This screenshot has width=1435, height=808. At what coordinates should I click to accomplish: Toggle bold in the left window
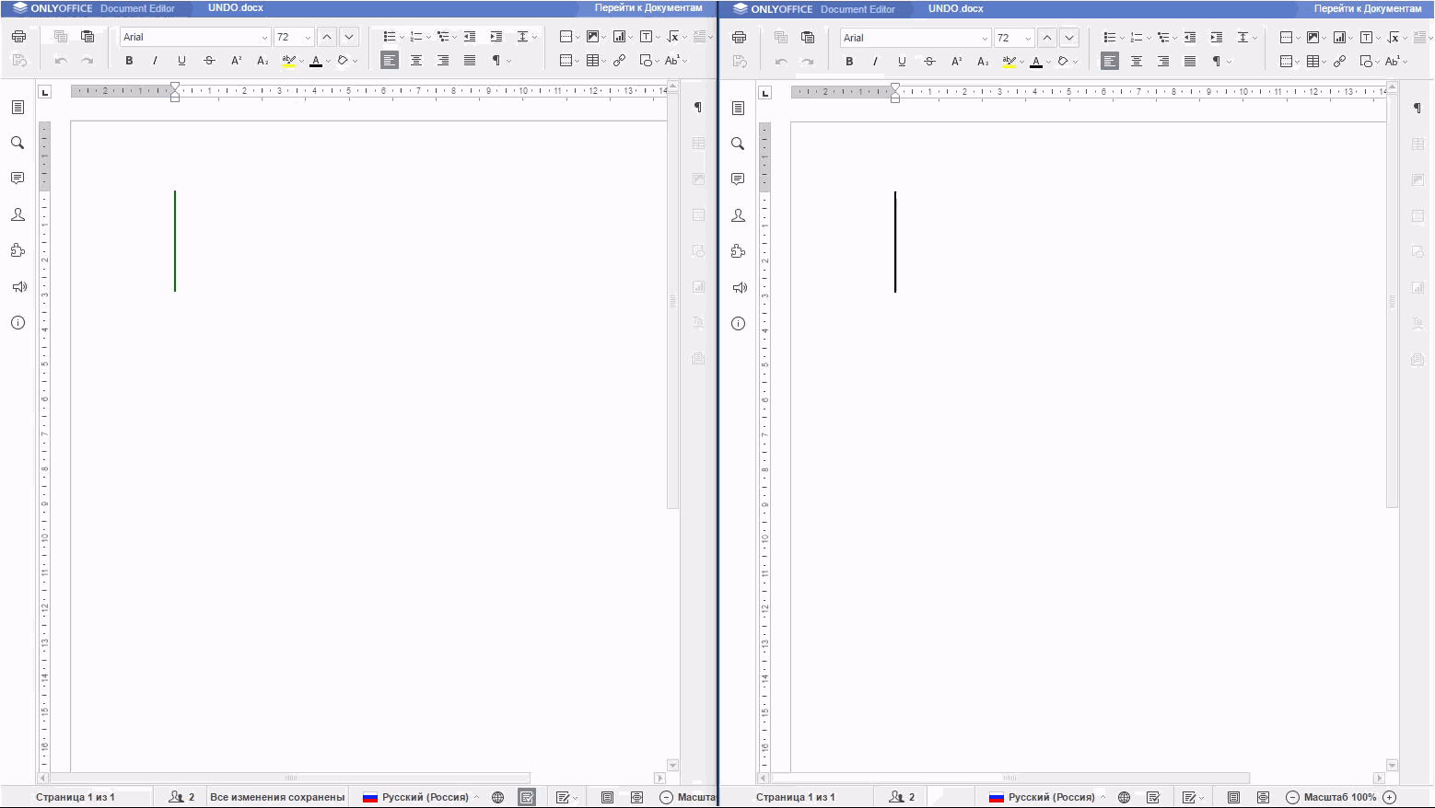[x=129, y=61]
